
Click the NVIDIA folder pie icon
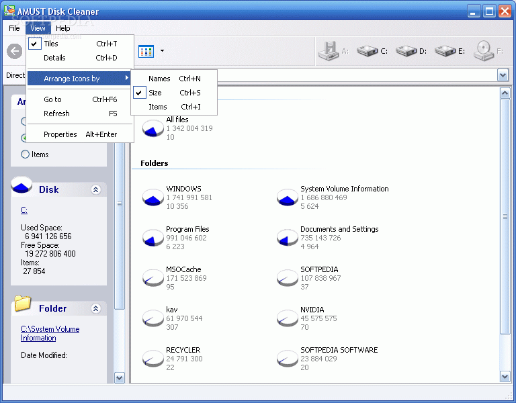(x=288, y=318)
